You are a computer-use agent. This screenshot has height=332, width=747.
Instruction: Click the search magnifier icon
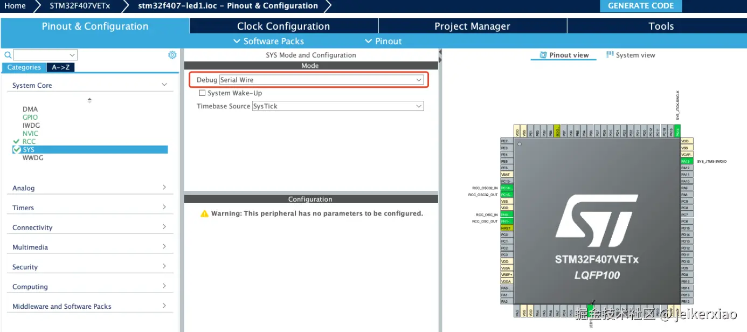point(8,55)
